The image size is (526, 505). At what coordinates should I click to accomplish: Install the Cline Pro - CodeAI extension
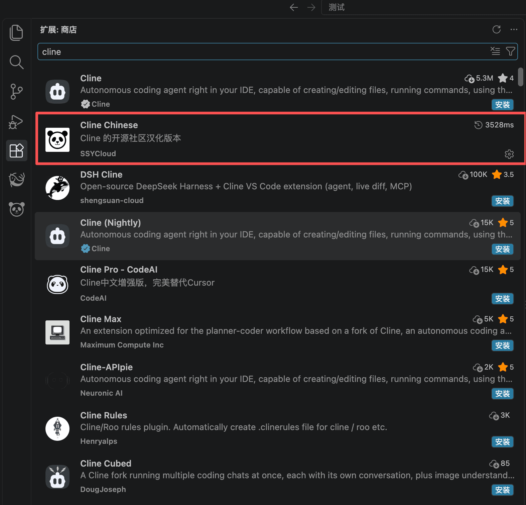coord(503,299)
